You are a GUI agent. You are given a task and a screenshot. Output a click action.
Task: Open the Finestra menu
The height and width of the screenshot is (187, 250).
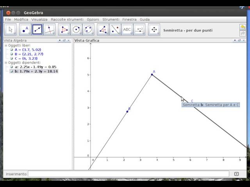[129, 19]
